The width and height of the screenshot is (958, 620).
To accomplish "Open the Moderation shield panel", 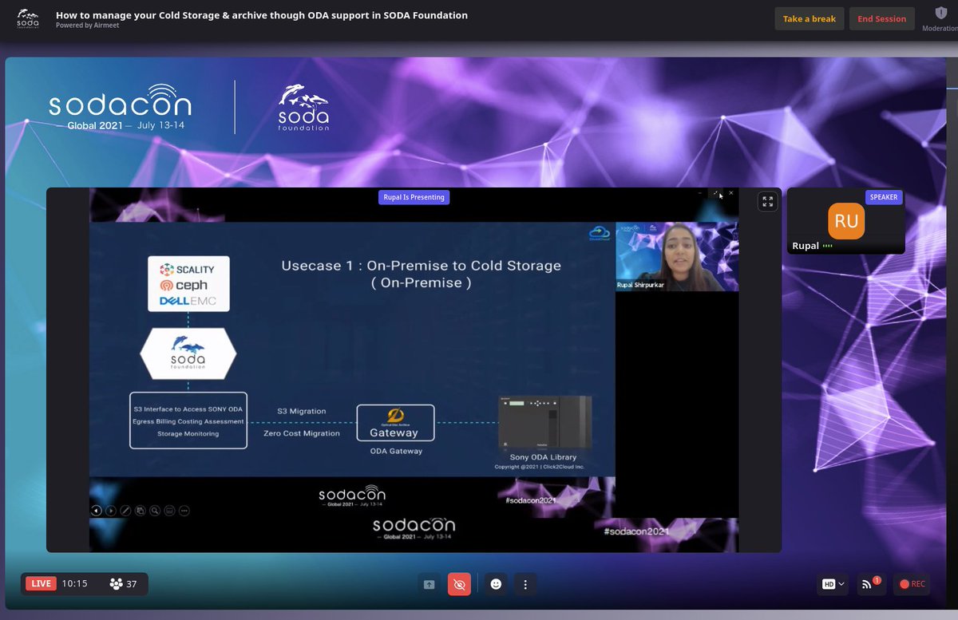I will point(940,18).
